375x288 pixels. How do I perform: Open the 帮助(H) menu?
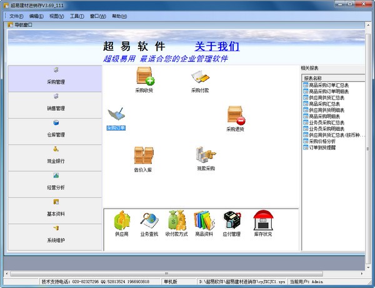click(x=119, y=16)
